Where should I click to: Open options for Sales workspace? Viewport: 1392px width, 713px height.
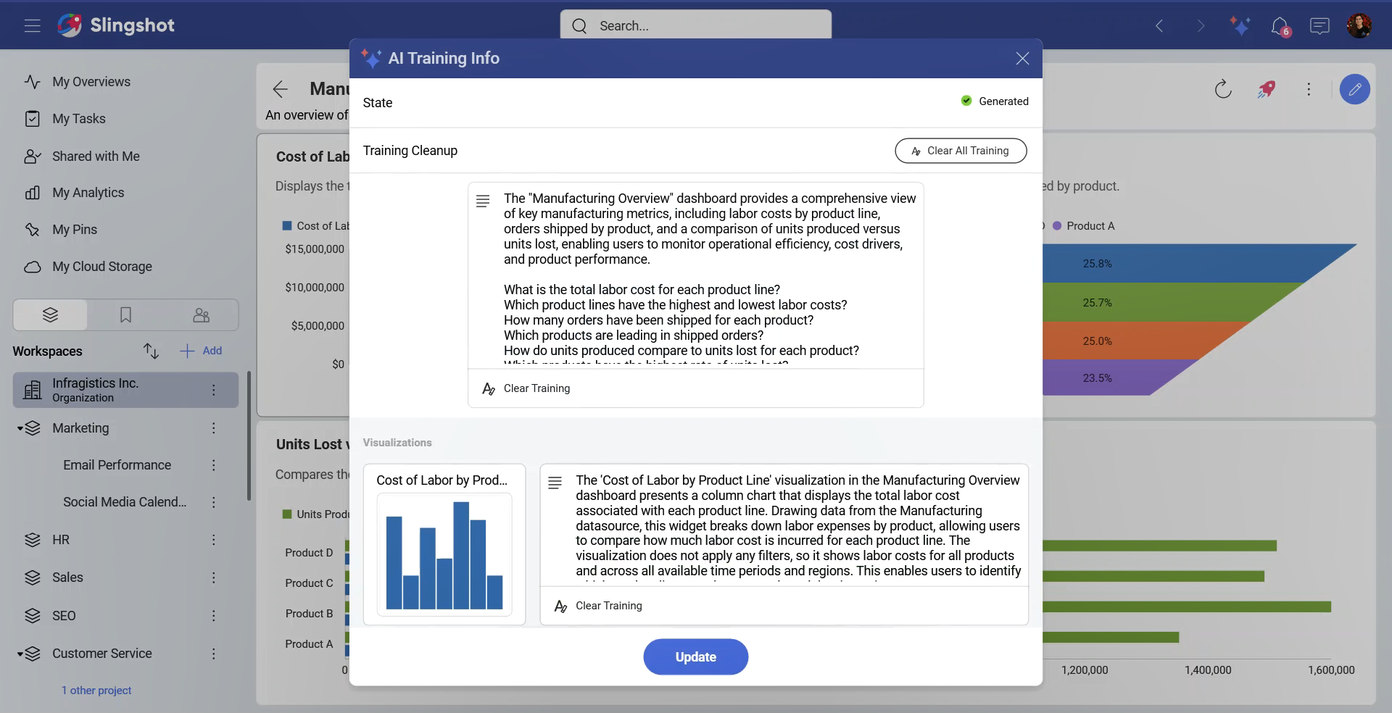pos(214,578)
